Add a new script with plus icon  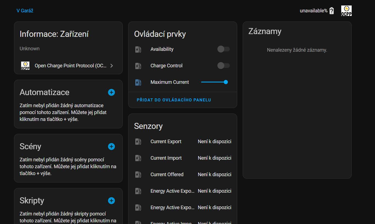tap(111, 201)
